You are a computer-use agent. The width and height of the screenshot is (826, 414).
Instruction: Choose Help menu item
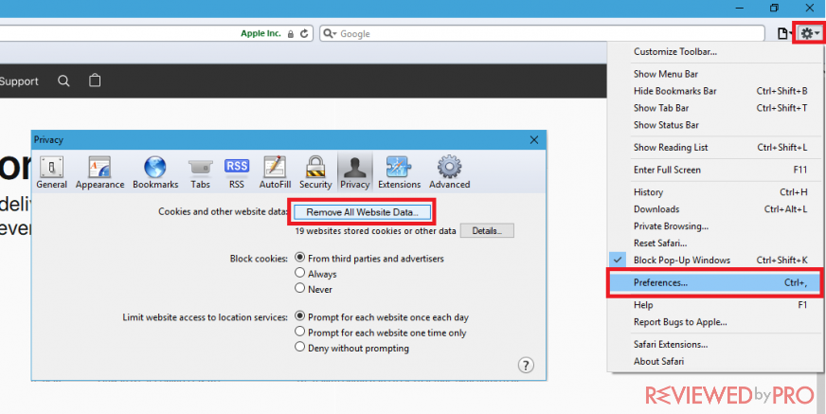point(715,305)
